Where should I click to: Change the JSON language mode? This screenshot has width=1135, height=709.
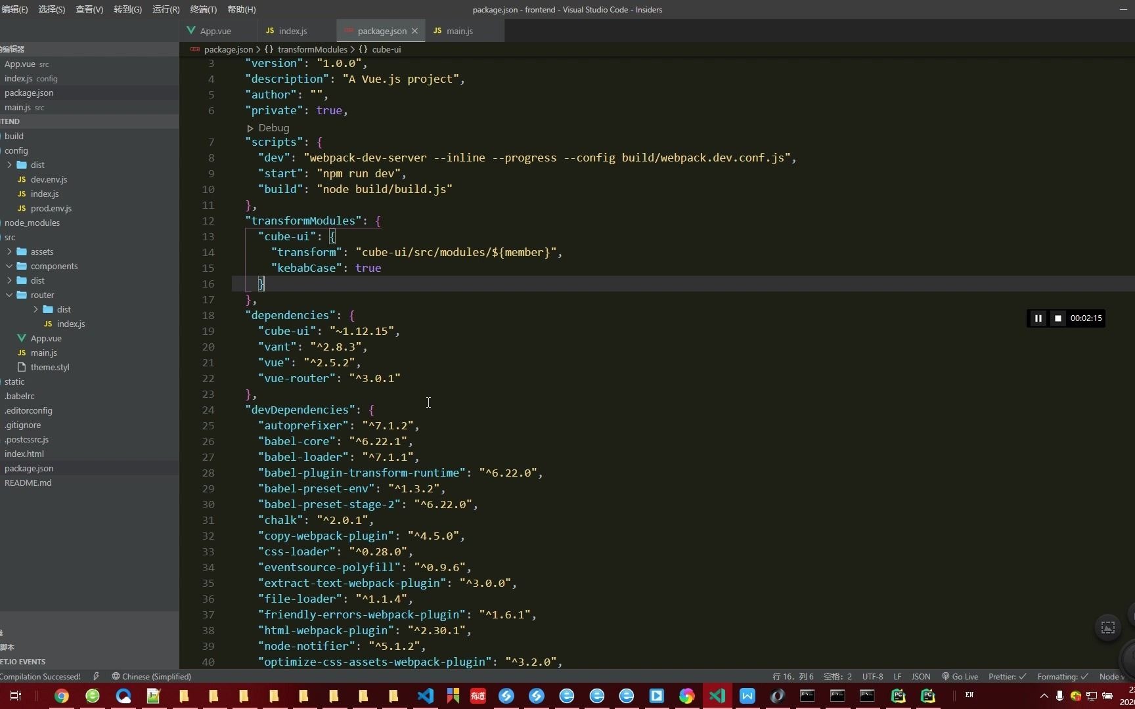point(921,676)
